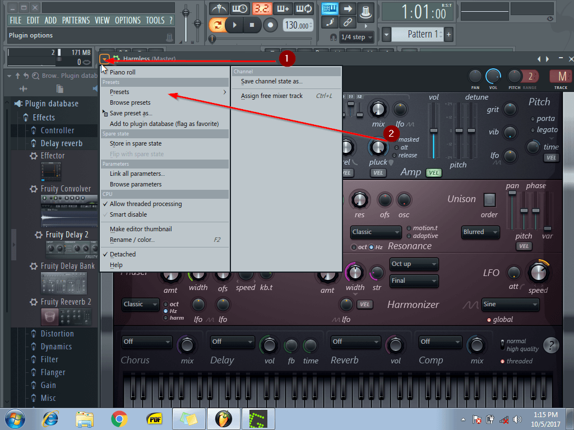574x430 pixels.
Task: Click the Fruity Reeverb 2 thumbnail
Action: point(66,316)
